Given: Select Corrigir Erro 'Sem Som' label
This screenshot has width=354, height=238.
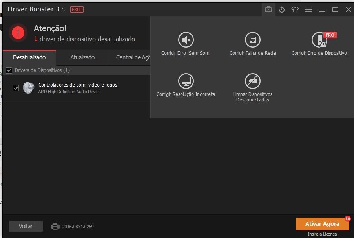Looking at the screenshot, I should (x=186, y=53).
